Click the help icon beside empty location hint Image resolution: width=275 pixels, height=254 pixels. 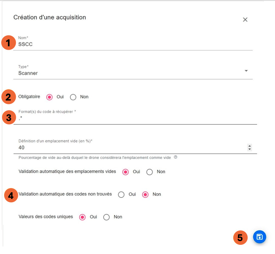(x=175, y=157)
